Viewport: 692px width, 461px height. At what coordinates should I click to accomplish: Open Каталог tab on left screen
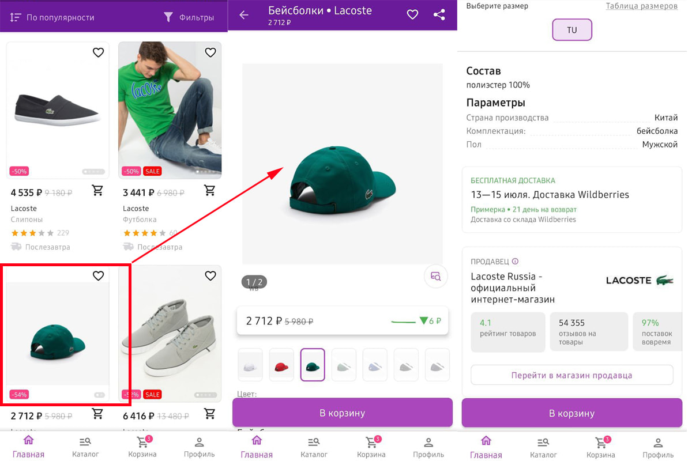[85, 447]
